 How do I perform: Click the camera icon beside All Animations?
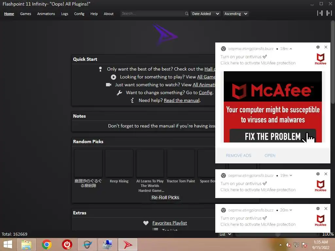(109, 85)
